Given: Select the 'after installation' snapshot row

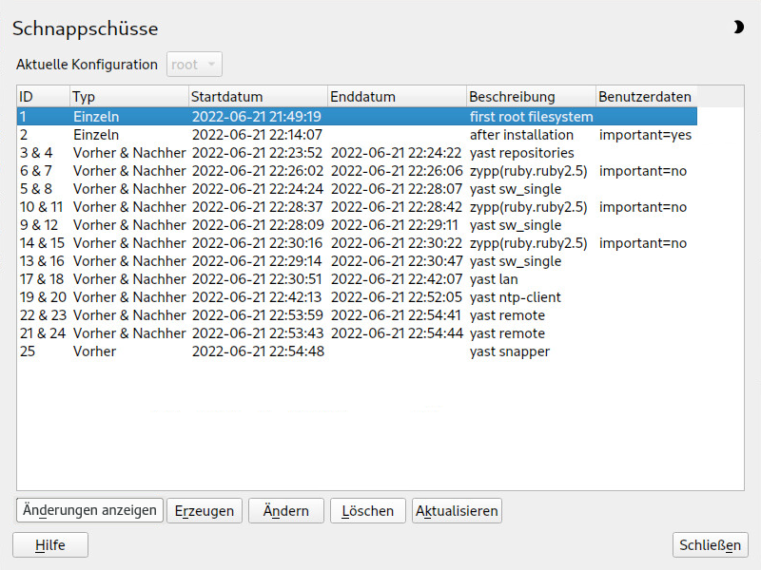Looking at the screenshot, I should coord(357,135).
